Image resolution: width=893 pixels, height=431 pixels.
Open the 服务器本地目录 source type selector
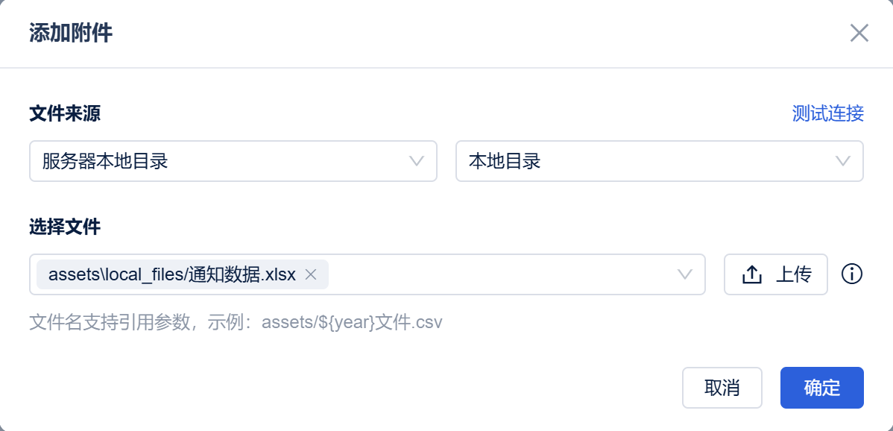(233, 161)
